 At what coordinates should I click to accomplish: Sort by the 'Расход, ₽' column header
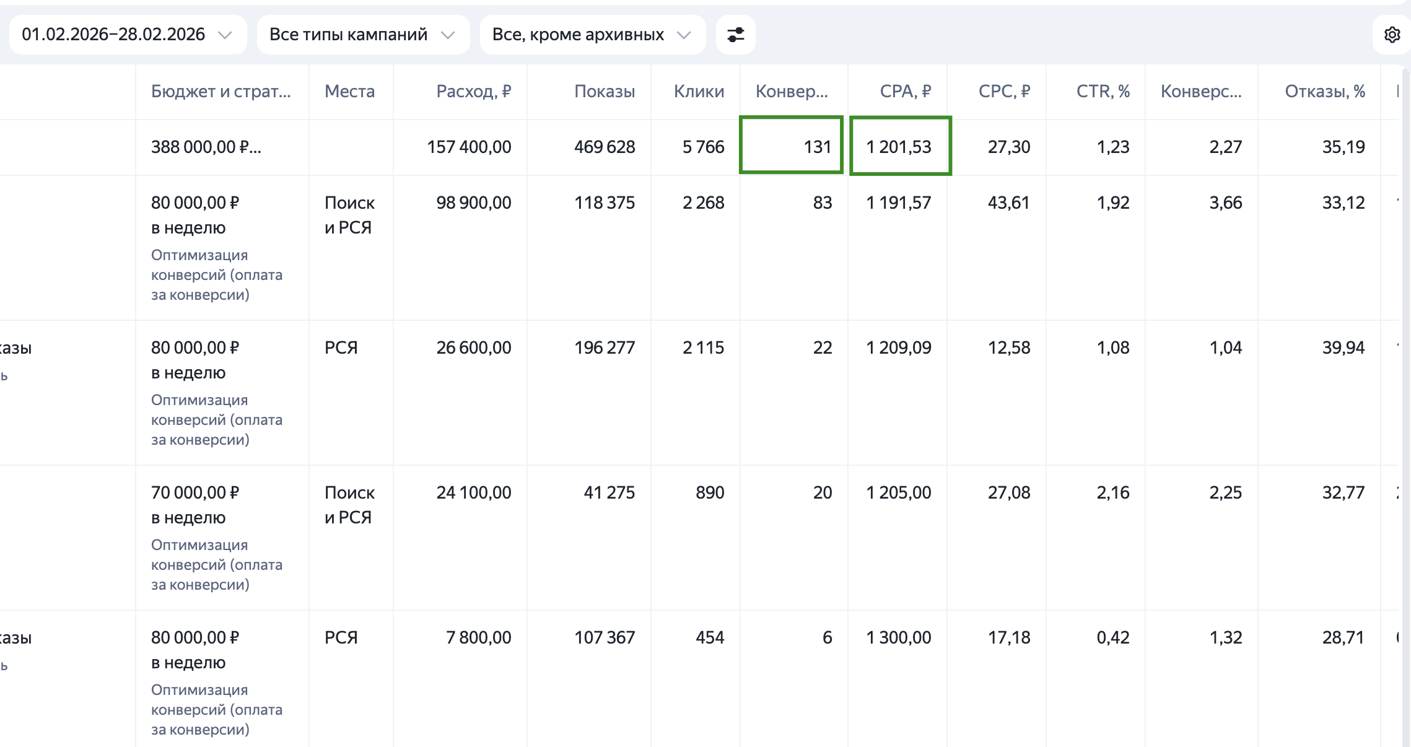point(473,92)
